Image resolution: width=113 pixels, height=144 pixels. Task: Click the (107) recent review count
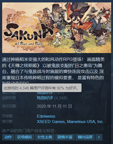[x=59, y=93]
